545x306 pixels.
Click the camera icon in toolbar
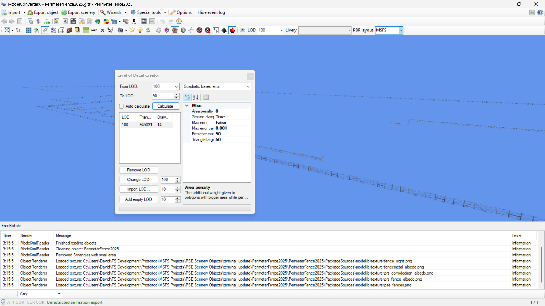(120, 30)
